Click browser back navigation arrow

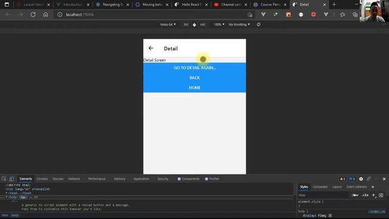coord(8,15)
